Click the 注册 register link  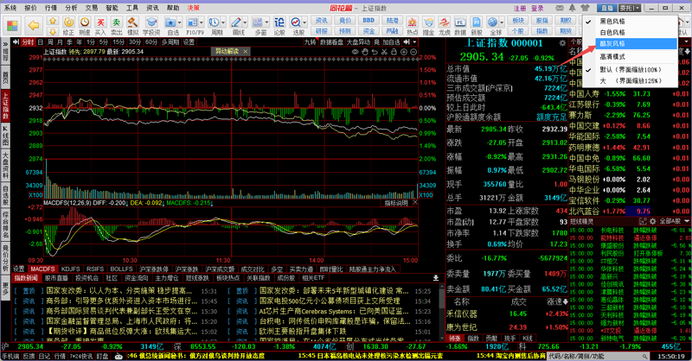tap(520, 8)
